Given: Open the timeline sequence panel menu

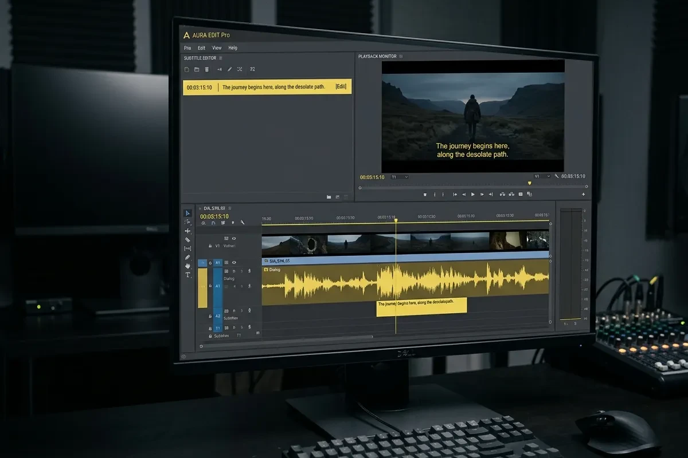Looking at the screenshot, I should pos(230,208).
